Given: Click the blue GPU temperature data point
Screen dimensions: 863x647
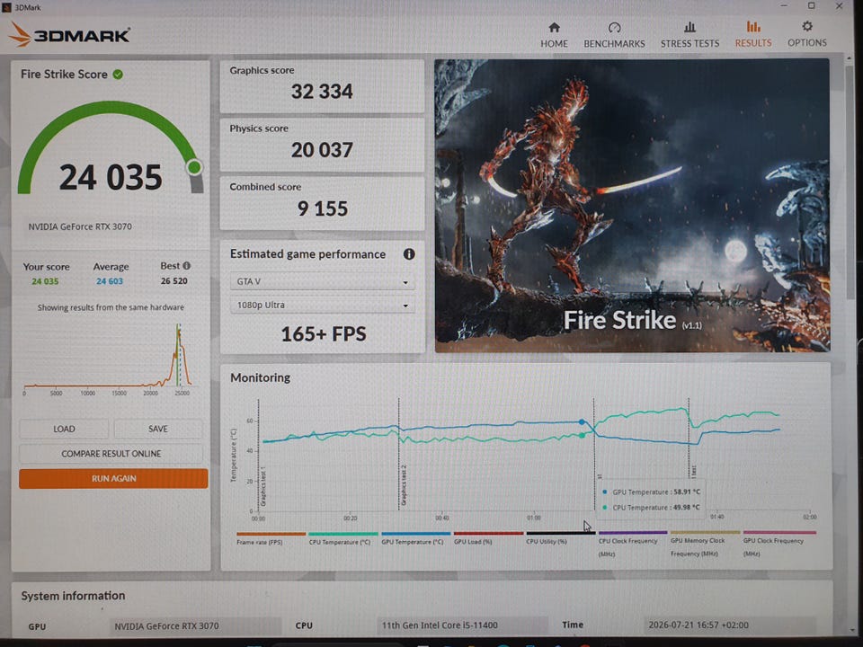Looking at the screenshot, I should [582, 422].
